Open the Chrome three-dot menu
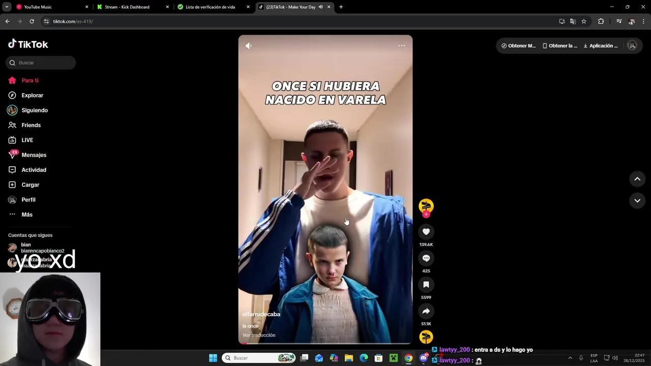 coord(644,21)
